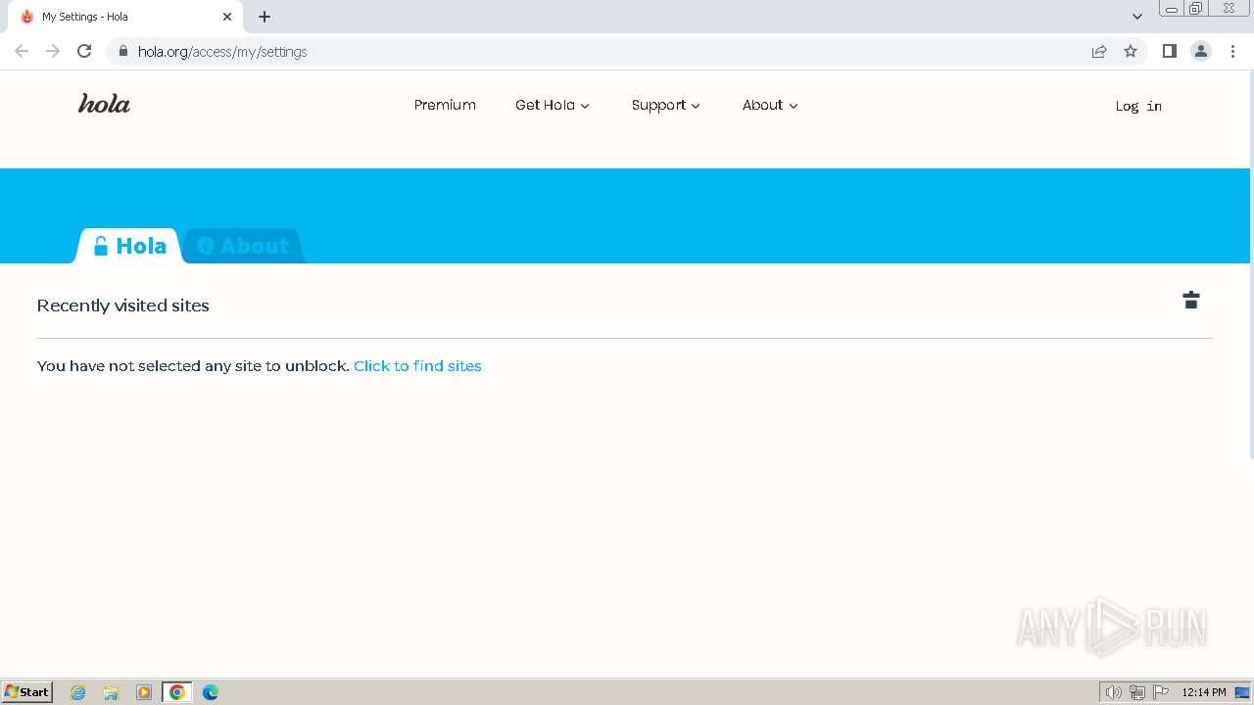Launch Microsoft Edge from taskbar
The image size is (1254, 705).
click(211, 692)
